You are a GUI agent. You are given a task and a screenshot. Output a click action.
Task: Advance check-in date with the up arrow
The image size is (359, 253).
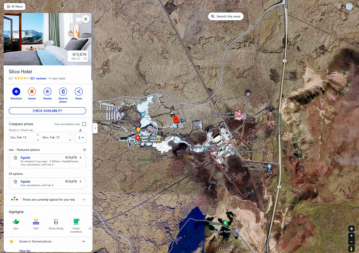point(38,135)
